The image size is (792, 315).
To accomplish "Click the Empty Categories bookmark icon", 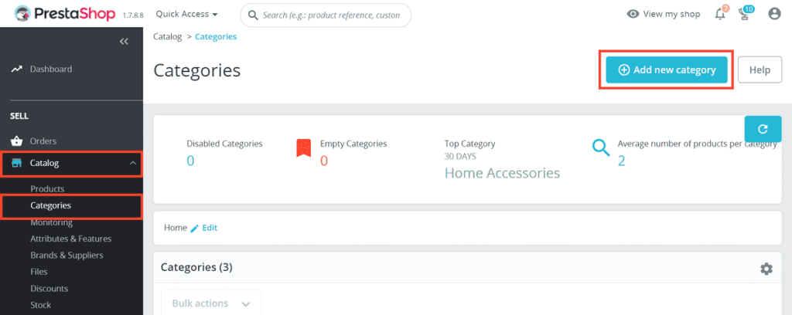I will point(303,149).
